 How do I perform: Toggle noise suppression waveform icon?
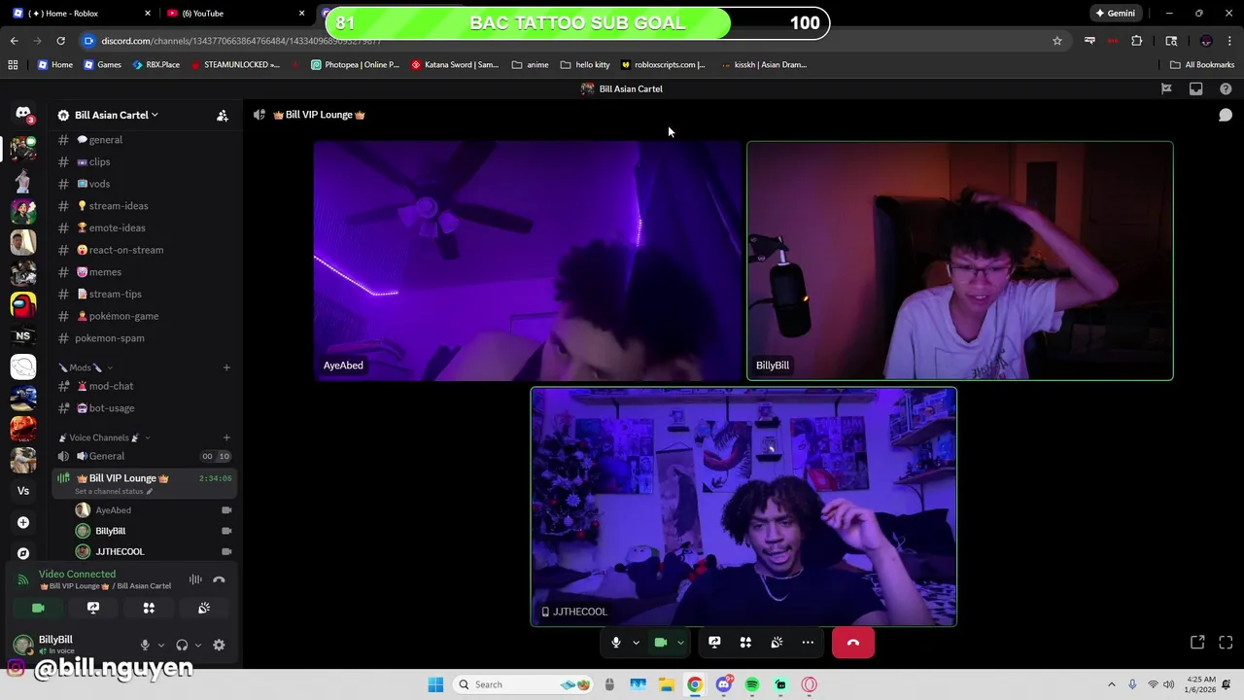click(195, 579)
